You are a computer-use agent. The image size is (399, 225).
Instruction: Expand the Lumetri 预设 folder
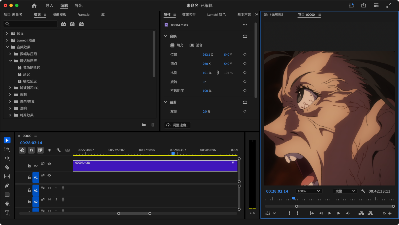click(x=7, y=40)
